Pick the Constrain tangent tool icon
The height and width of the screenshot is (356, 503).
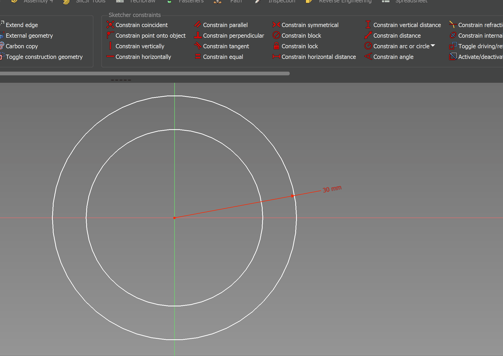point(198,46)
